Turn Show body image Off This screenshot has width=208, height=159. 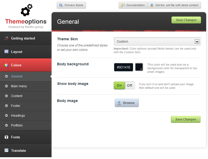pyautogui.click(x=130, y=85)
